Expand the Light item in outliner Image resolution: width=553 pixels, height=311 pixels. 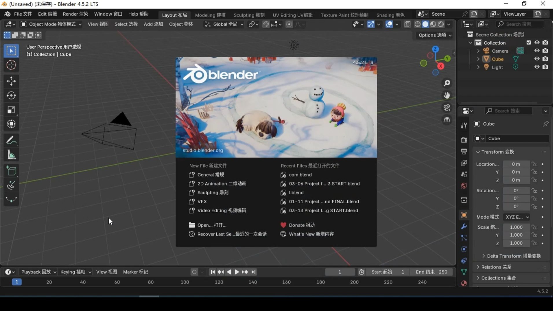(x=478, y=67)
